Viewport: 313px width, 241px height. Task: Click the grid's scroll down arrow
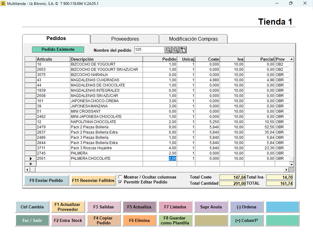(292, 164)
